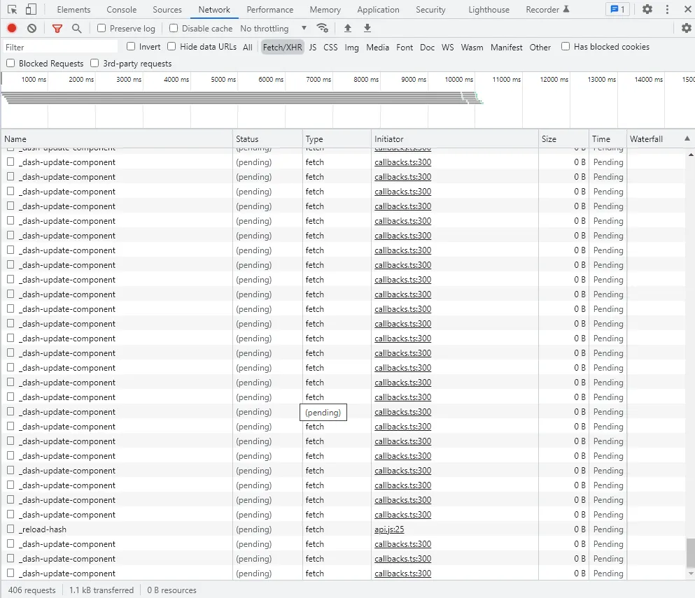Open the Application tab
This screenshot has width=695, height=598.
378,9
